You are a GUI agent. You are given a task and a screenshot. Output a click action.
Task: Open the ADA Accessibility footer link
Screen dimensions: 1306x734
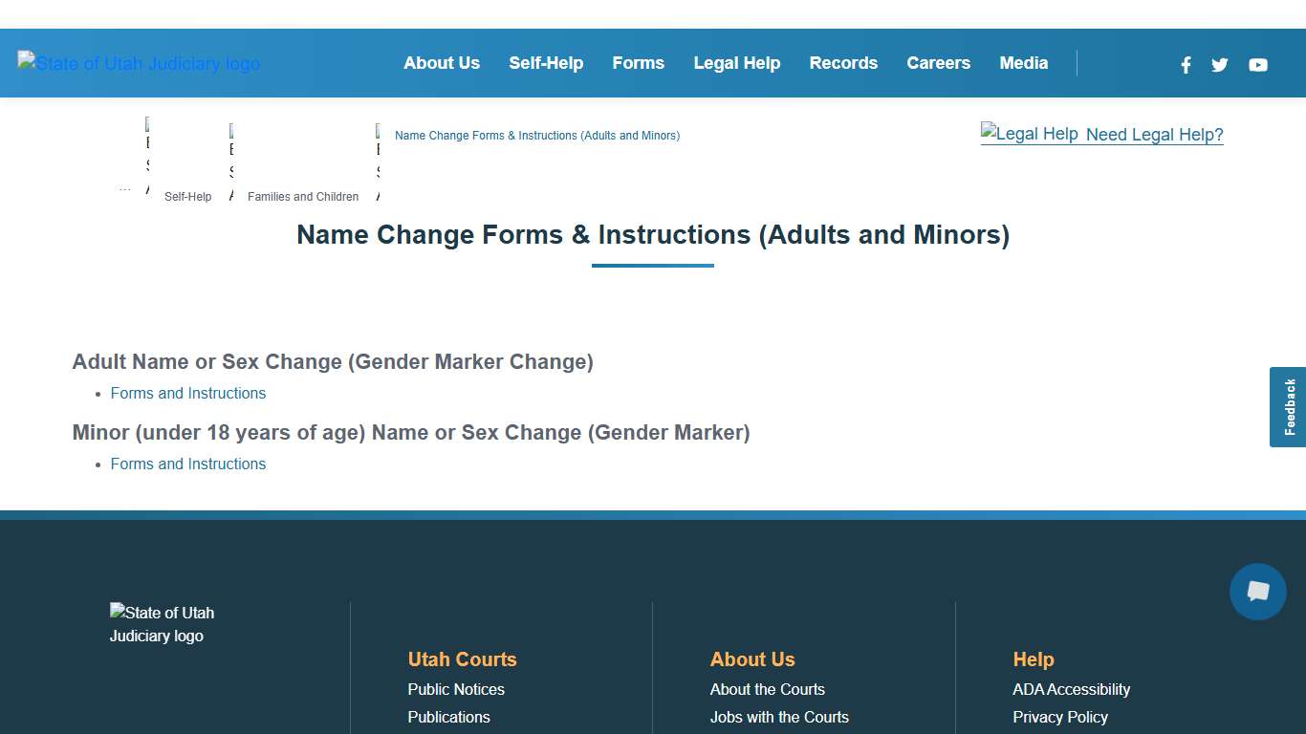coord(1071,689)
